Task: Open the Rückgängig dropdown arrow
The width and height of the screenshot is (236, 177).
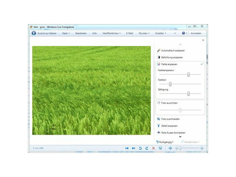Action: point(172,142)
